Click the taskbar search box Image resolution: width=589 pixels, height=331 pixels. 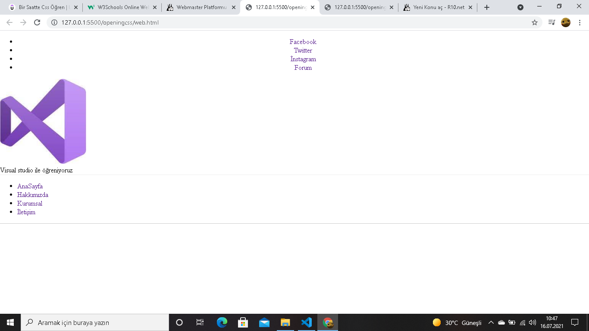click(95, 322)
